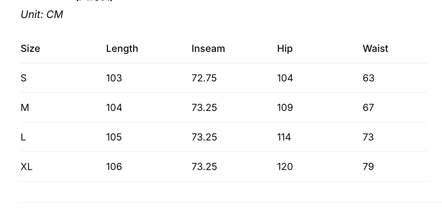Image resolution: width=442 pixels, height=219 pixels.
Task: Click waist value 73 for size L
Action: 368,137
